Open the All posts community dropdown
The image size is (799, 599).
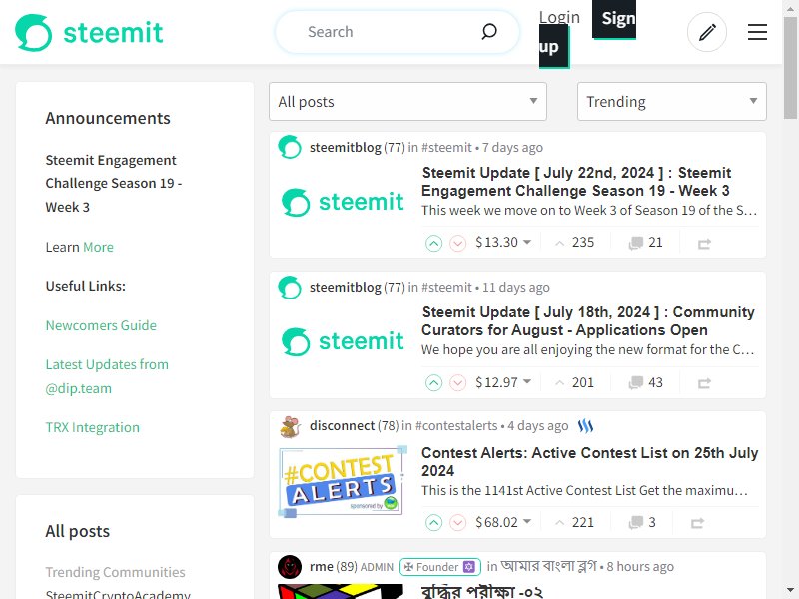pos(407,102)
